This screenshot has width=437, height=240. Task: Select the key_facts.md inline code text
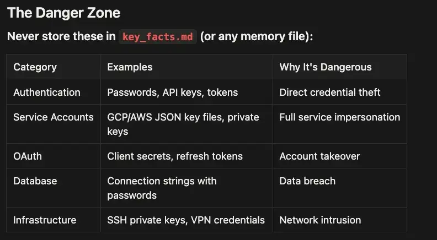tap(158, 37)
